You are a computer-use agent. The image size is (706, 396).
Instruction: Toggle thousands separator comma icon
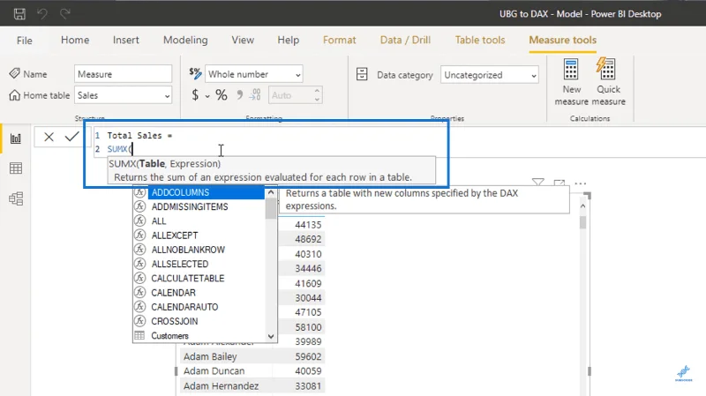(x=240, y=94)
